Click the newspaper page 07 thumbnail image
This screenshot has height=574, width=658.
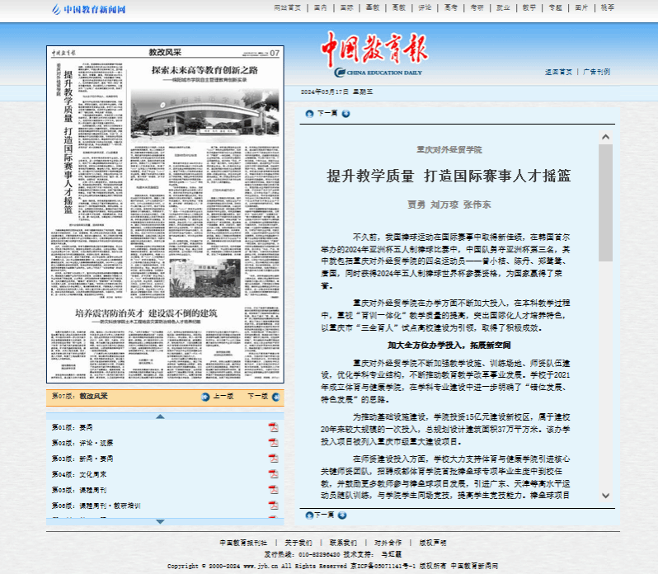click(165, 214)
